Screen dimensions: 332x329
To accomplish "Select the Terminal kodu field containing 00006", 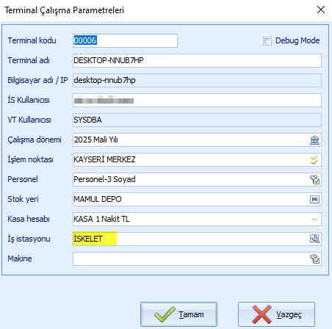I will tap(125, 40).
